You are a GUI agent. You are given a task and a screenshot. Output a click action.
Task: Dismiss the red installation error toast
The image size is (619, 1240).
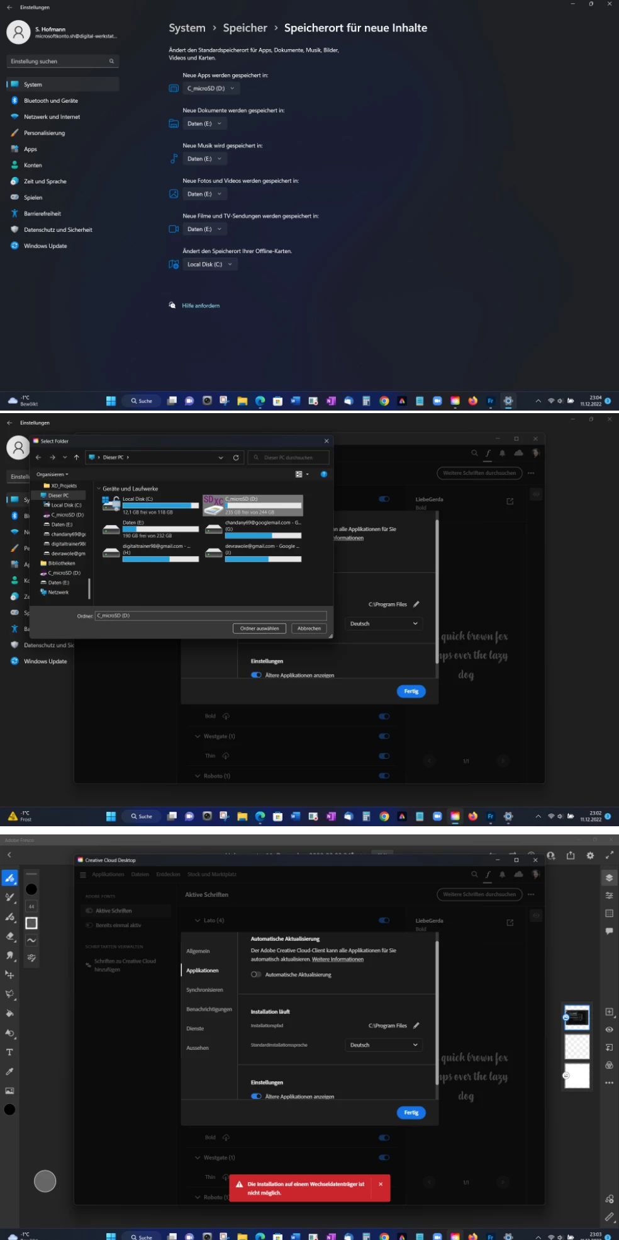(381, 1184)
